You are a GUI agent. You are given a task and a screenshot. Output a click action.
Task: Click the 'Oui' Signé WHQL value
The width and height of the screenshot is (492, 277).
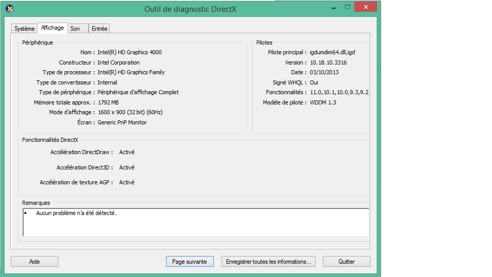point(314,82)
